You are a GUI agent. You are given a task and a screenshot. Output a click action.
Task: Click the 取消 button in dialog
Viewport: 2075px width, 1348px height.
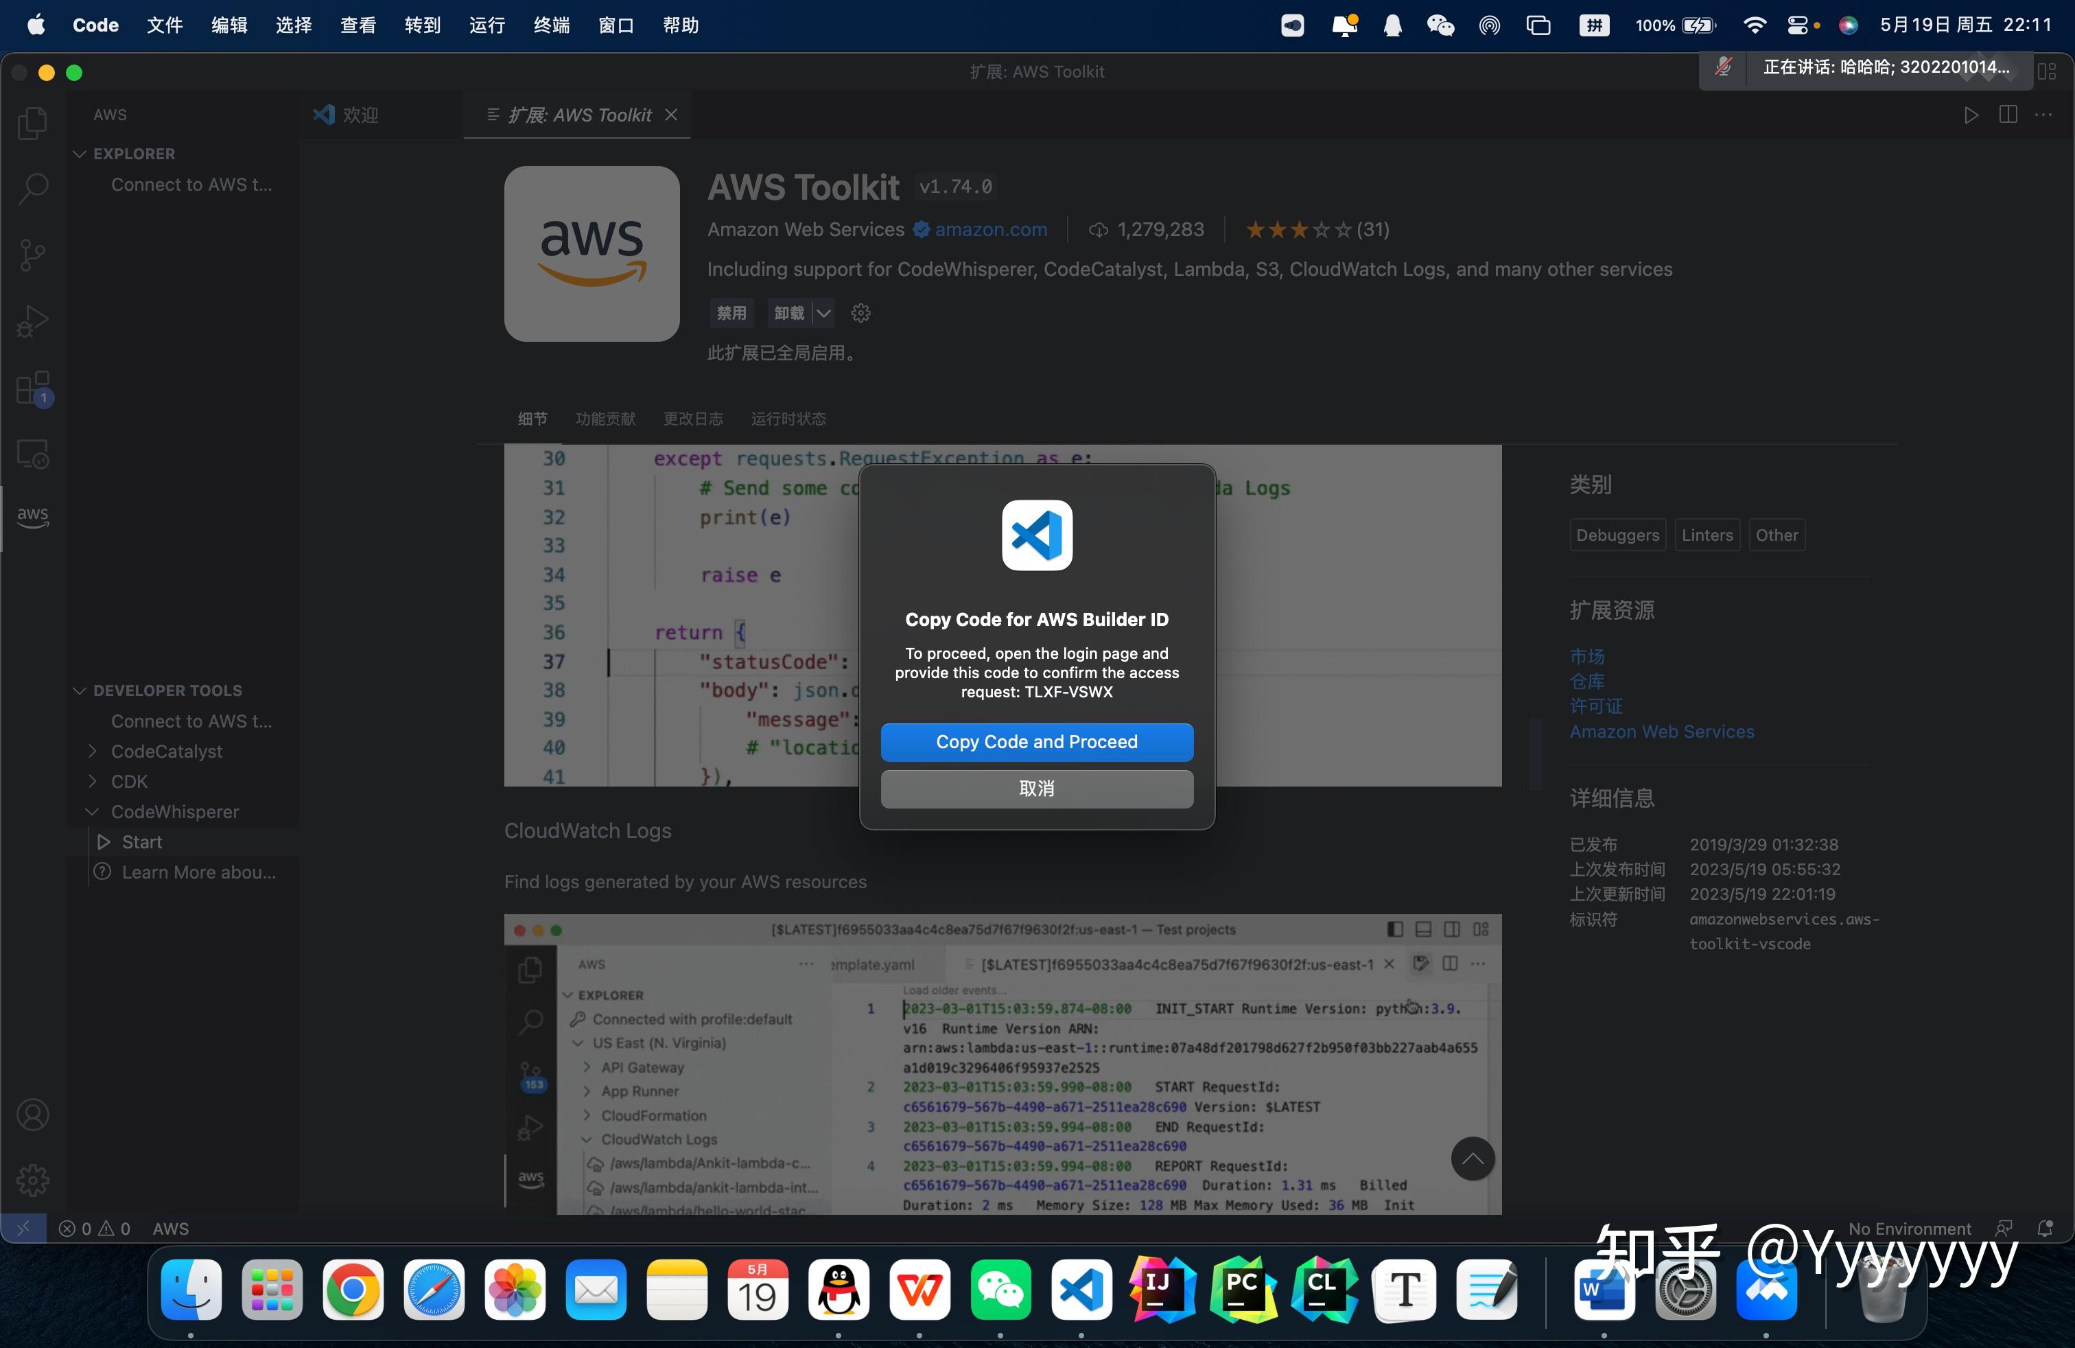tap(1037, 789)
